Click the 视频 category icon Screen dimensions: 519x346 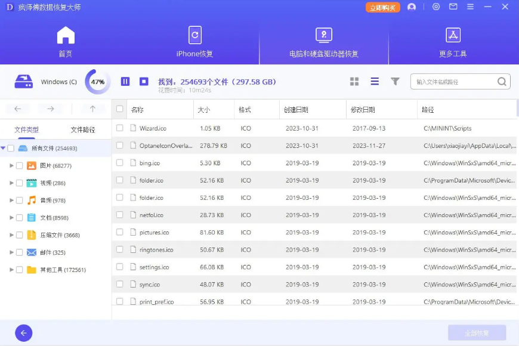(32, 183)
